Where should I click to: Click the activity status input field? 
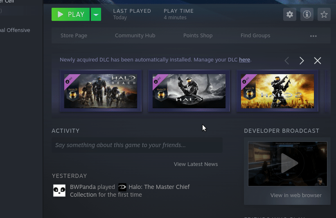tap(137, 145)
